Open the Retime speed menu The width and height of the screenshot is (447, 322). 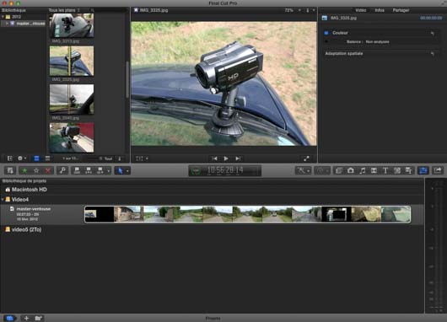[x=322, y=170]
